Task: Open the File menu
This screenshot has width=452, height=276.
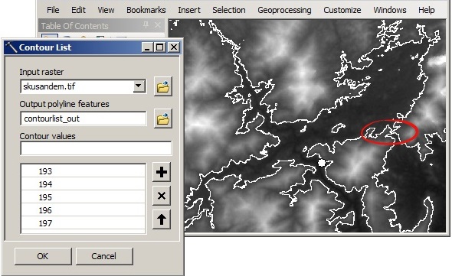Action: 53,10
